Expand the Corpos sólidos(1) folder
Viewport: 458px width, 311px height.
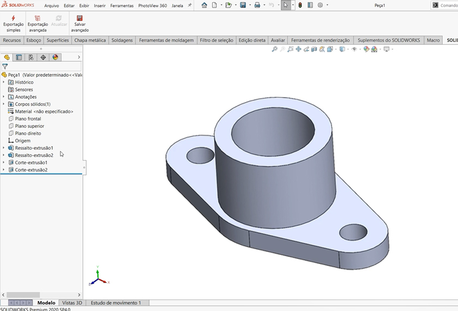pyautogui.click(x=4, y=104)
